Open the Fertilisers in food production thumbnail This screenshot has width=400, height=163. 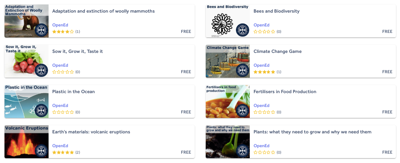[x=228, y=102]
